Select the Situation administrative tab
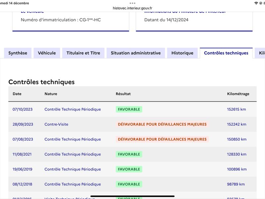Viewport: 265px width, 199px height. pyautogui.click(x=136, y=53)
